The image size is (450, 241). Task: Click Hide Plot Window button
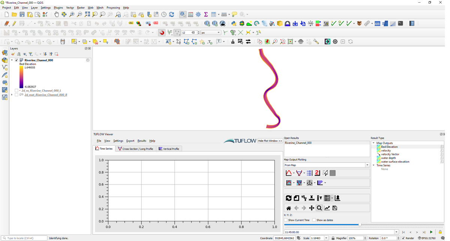coord(270,141)
